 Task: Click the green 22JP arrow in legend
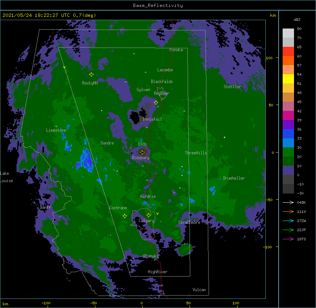tap(288, 230)
